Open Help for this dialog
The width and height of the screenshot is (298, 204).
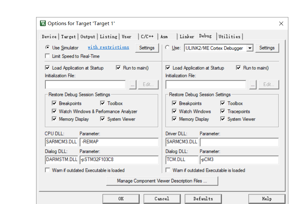[267, 199]
